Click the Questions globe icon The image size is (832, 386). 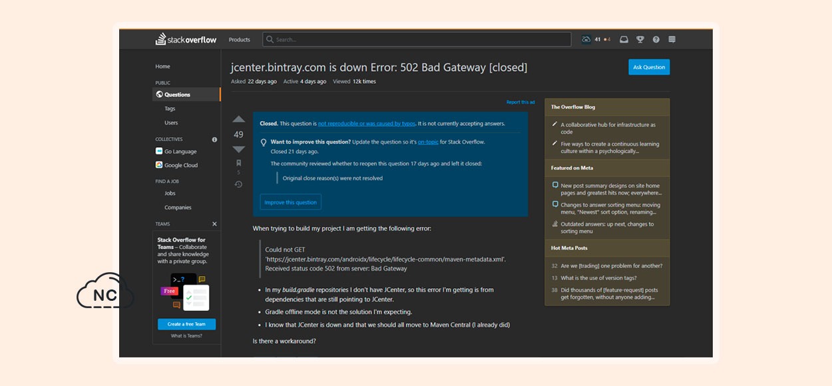click(160, 95)
